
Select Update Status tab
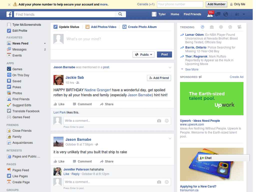tap(66, 27)
